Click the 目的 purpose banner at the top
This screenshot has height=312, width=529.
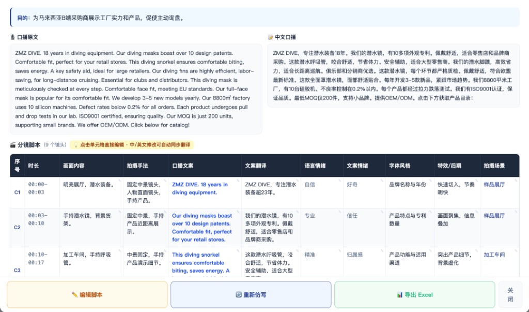point(265,18)
